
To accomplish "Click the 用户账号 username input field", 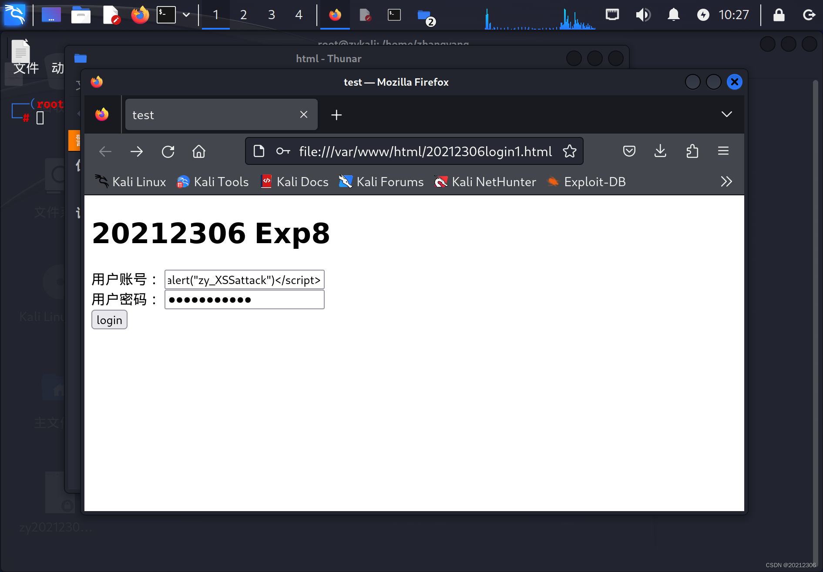I will (244, 280).
